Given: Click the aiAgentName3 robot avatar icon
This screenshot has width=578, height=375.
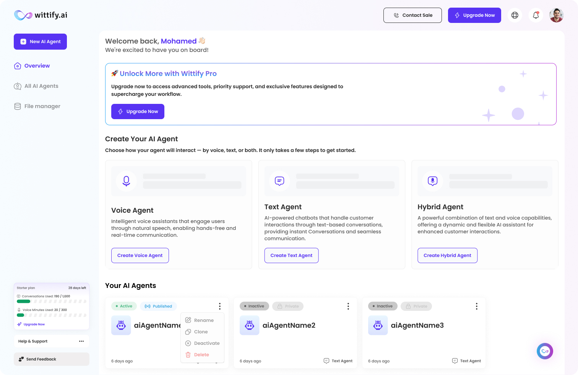Looking at the screenshot, I should [x=378, y=325].
